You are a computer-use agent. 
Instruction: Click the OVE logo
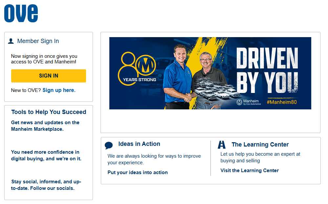click(21, 13)
